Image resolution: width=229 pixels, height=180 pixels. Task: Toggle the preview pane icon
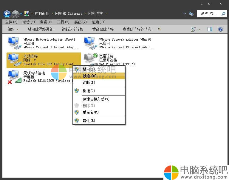point(210,29)
